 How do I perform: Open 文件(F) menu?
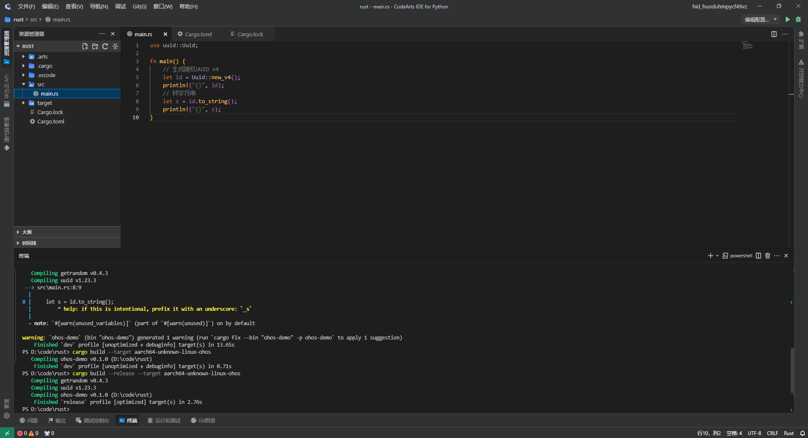(x=26, y=6)
